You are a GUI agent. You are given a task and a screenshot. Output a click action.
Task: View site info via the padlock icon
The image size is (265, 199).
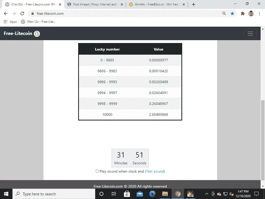tap(33, 13)
